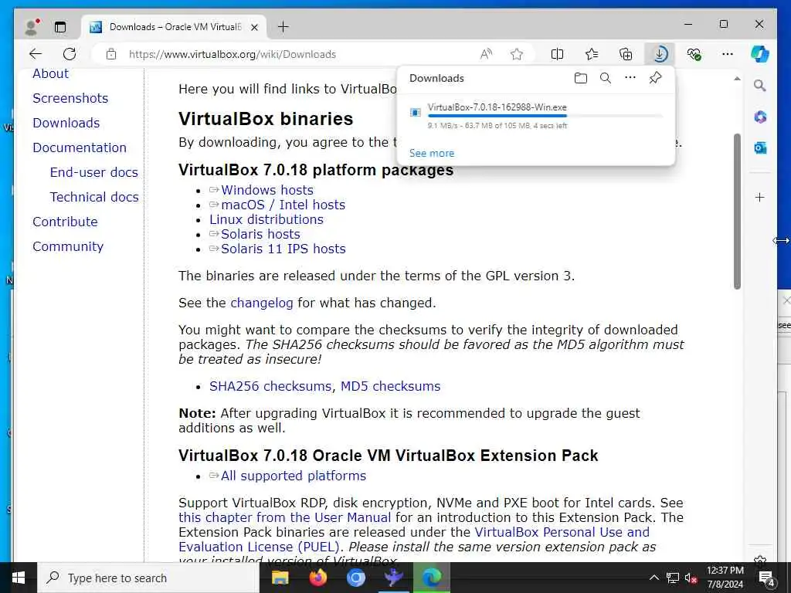Open End-user docs link

click(x=93, y=172)
